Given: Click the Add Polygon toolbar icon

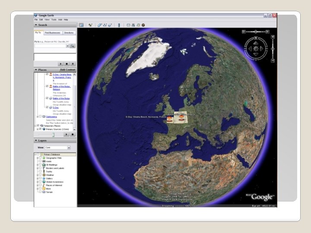Looking at the screenshot, I should (x=100, y=25).
